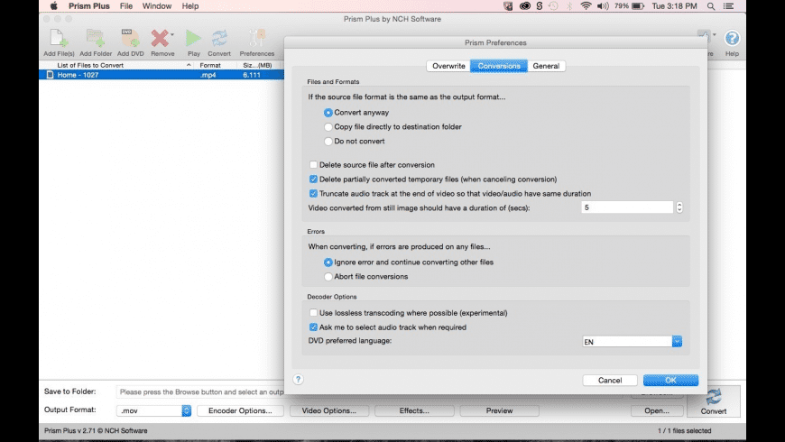The width and height of the screenshot is (785, 442).
Task: Enable Use lossless transcoding checkbox
Action: coord(313,313)
